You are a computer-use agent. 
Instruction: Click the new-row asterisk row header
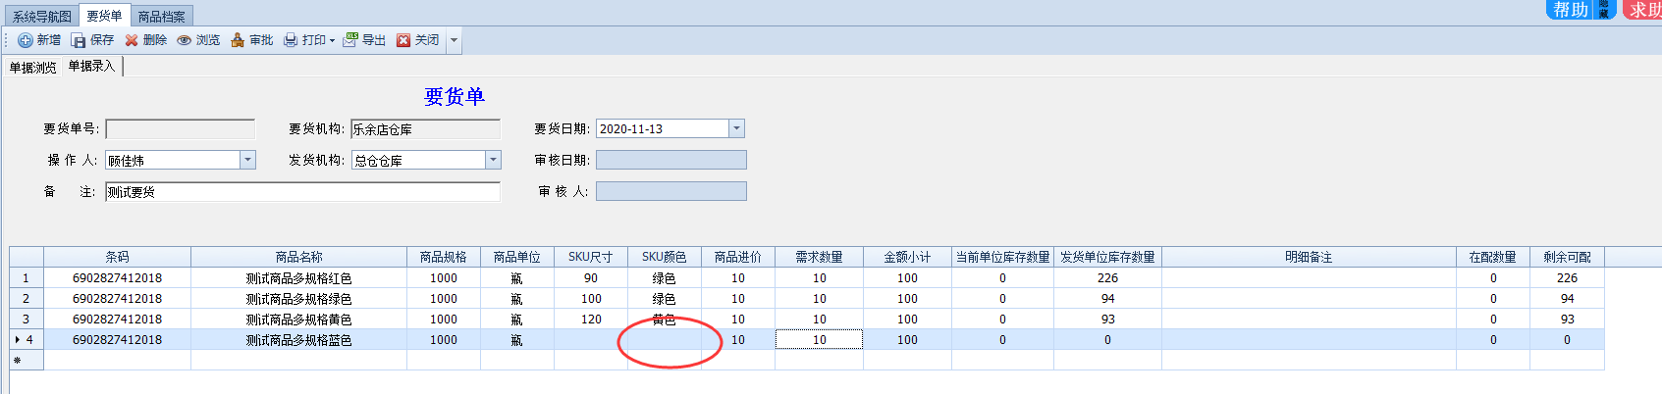coord(27,360)
